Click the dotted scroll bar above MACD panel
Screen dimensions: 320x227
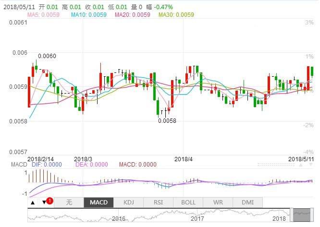pos(276,165)
